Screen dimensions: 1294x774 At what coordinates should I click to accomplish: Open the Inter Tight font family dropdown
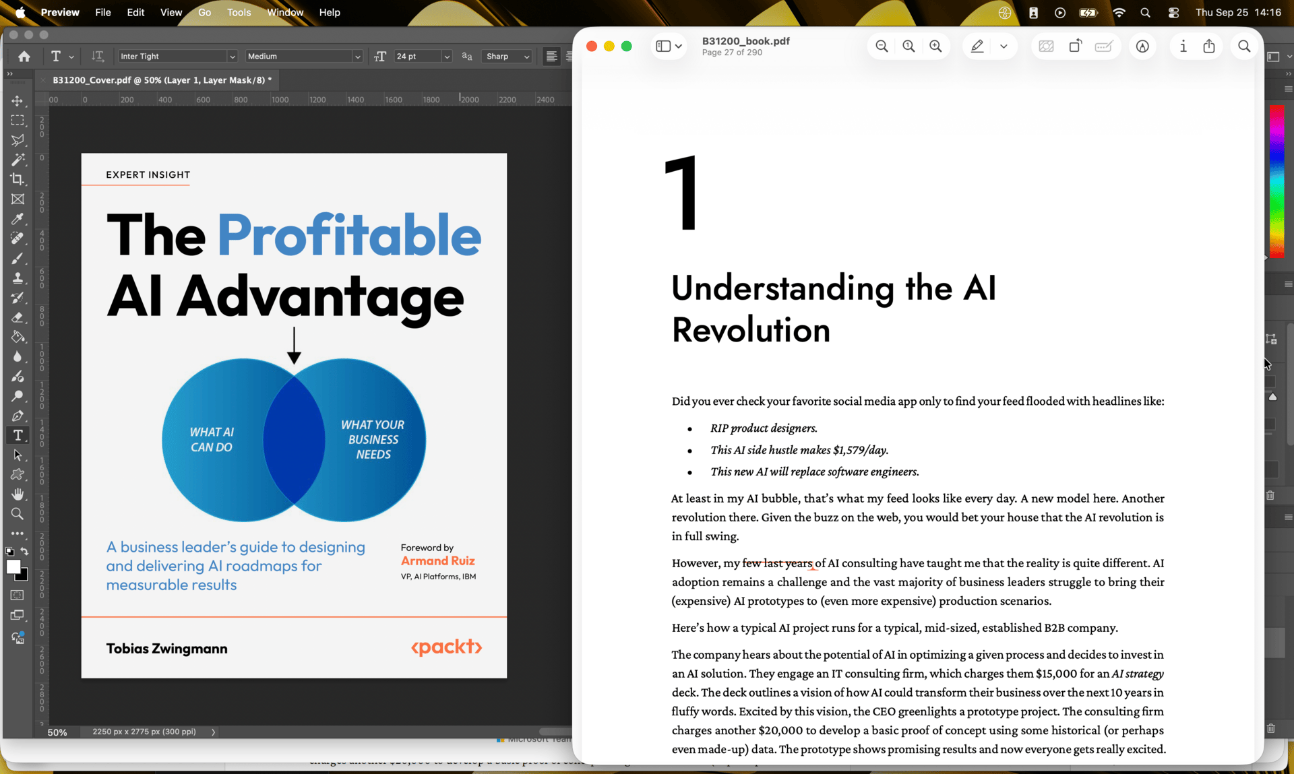232,57
